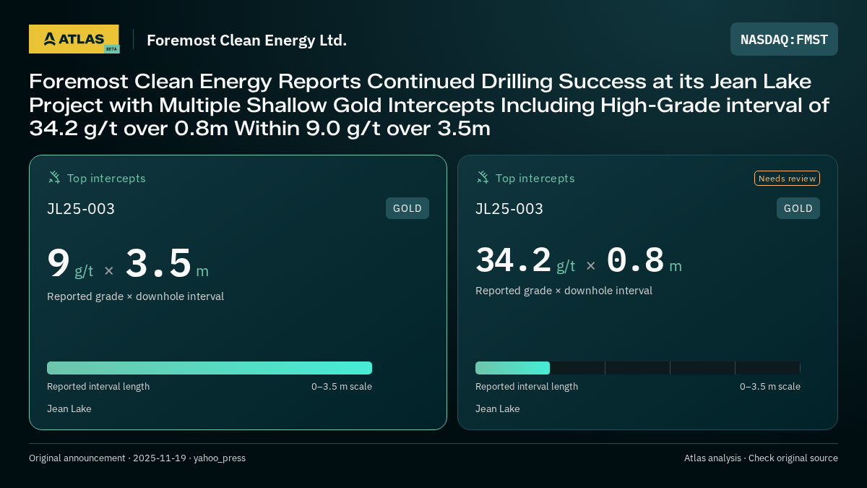Click Top intercepts label in right card
Image resolution: width=867 pixels, height=488 pixels.
pos(535,178)
